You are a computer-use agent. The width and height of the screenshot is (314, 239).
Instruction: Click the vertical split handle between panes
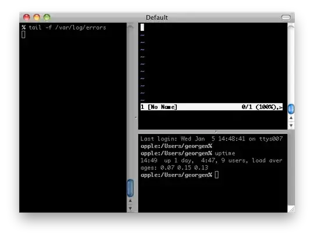[x=135, y=118]
